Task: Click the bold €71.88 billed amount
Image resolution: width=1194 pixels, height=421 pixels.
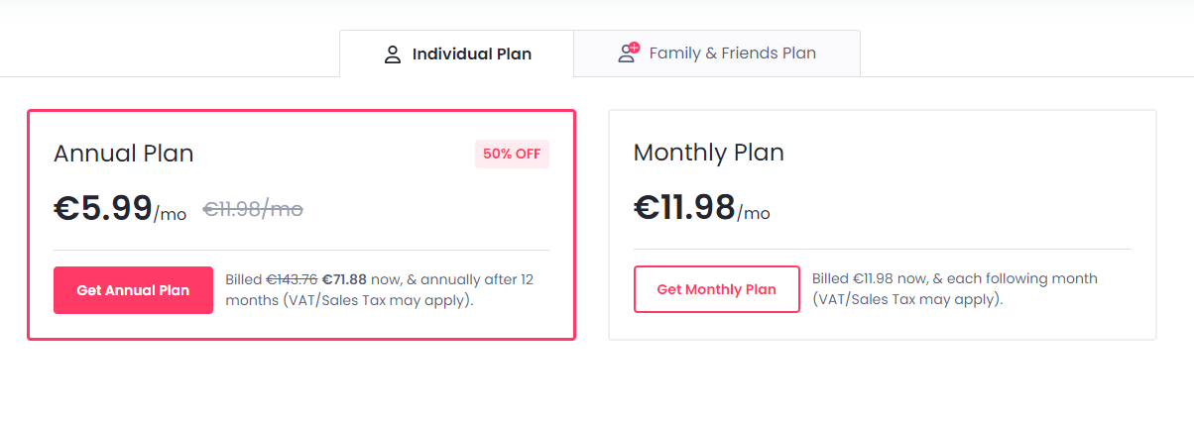Action: [x=344, y=279]
